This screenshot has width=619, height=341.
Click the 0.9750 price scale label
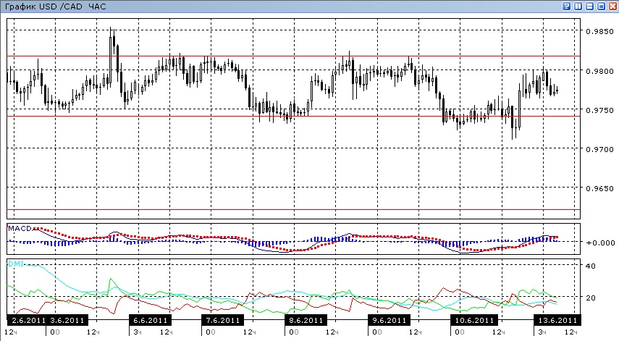599,110
